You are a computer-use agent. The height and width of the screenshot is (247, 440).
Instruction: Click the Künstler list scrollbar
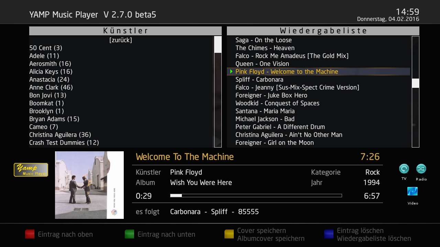pyautogui.click(x=218, y=92)
